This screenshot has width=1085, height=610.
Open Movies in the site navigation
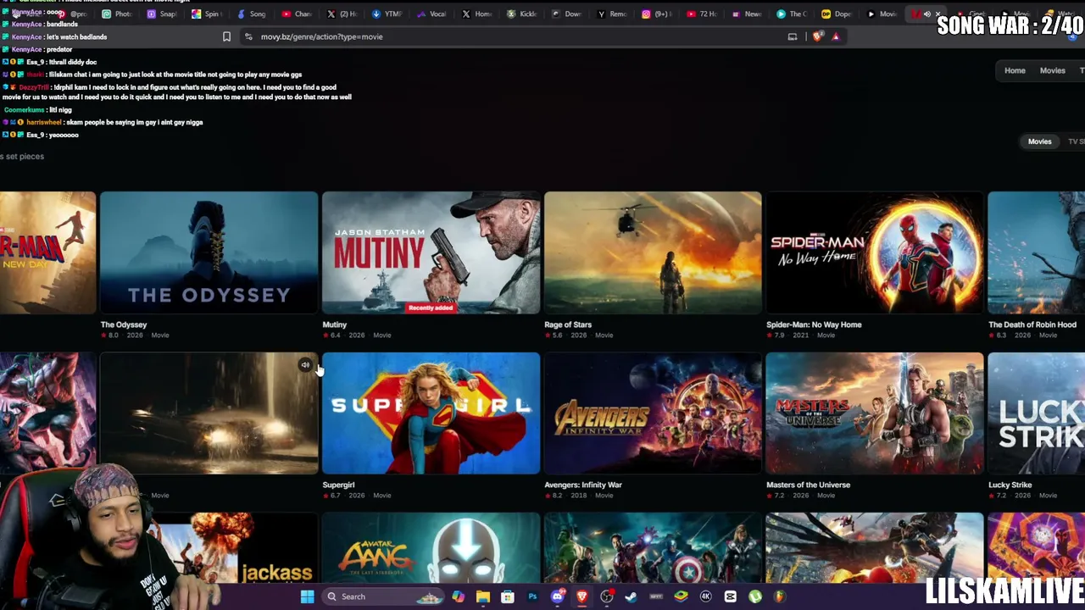(1052, 70)
